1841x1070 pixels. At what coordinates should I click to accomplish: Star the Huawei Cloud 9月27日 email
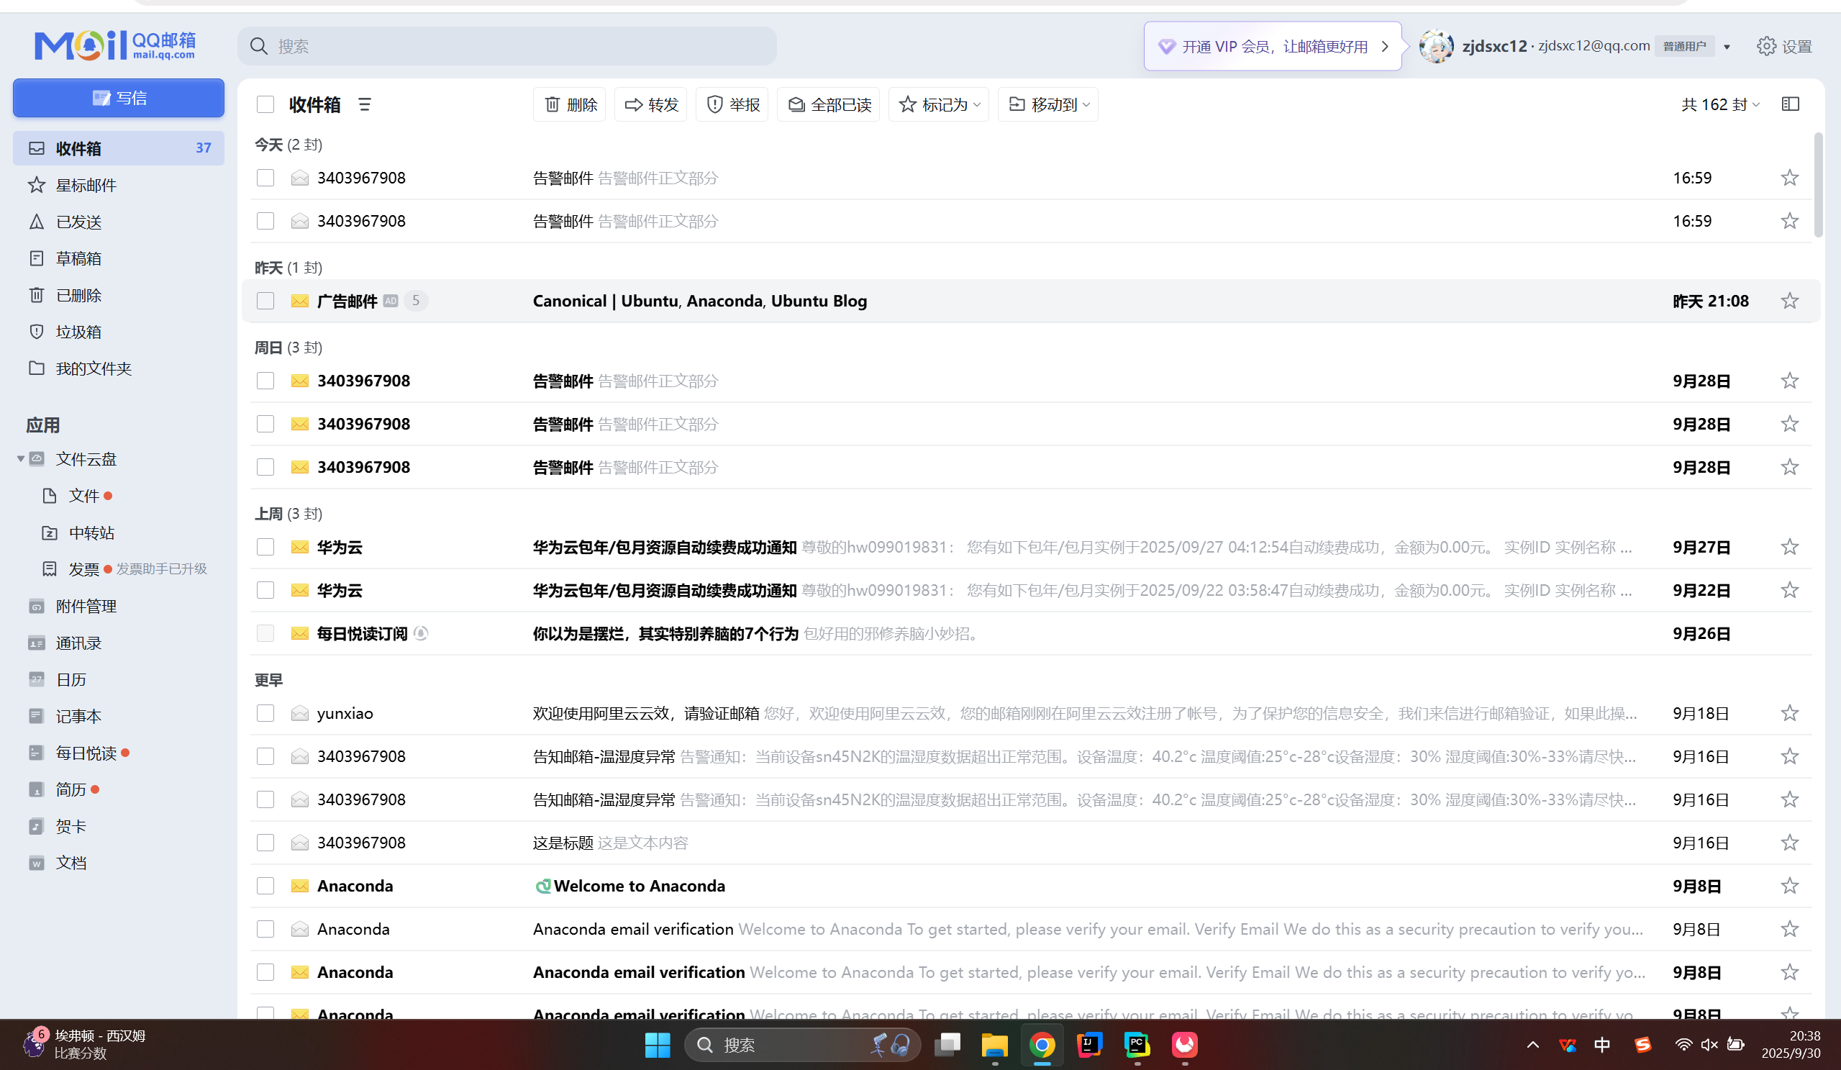(1788, 547)
